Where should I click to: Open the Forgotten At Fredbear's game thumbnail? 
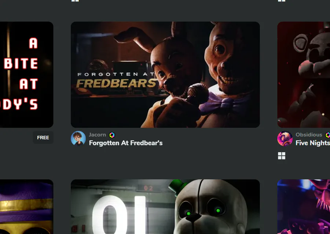[165, 75]
